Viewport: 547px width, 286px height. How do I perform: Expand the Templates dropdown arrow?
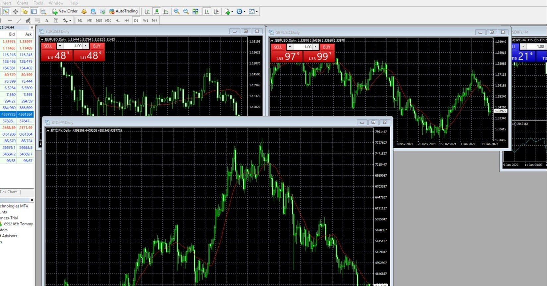(x=257, y=12)
